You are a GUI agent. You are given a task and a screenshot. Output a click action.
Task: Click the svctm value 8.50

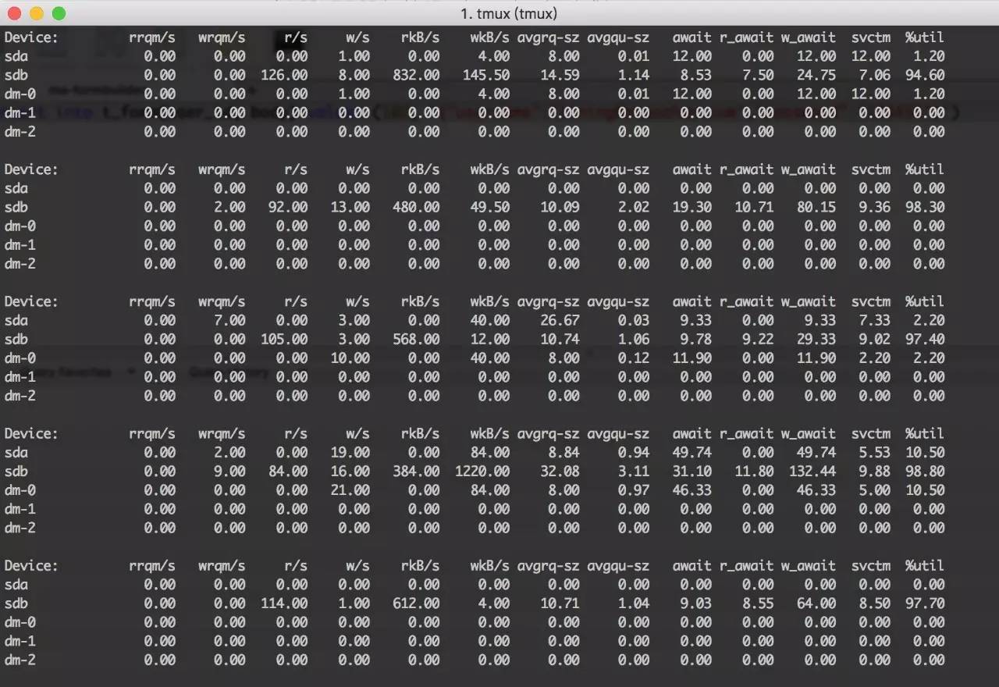pyautogui.click(x=875, y=603)
